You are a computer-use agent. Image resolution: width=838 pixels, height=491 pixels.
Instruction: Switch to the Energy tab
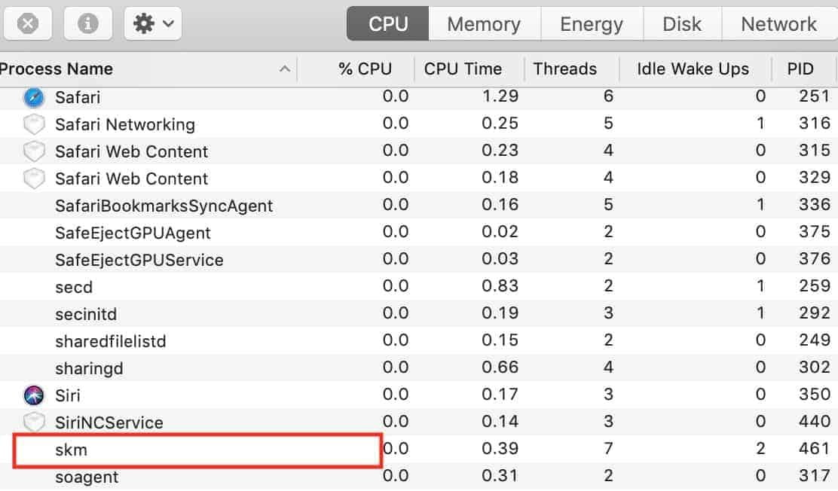click(x=592, y=24)
